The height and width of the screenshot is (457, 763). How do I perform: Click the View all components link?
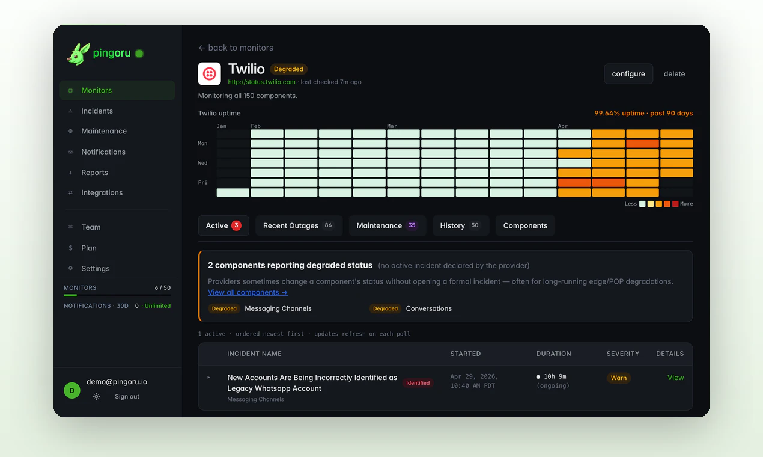248,292
